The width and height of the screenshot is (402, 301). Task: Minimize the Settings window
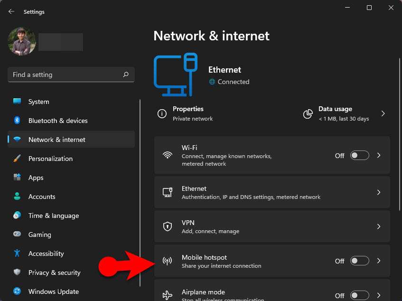[347, 8]
